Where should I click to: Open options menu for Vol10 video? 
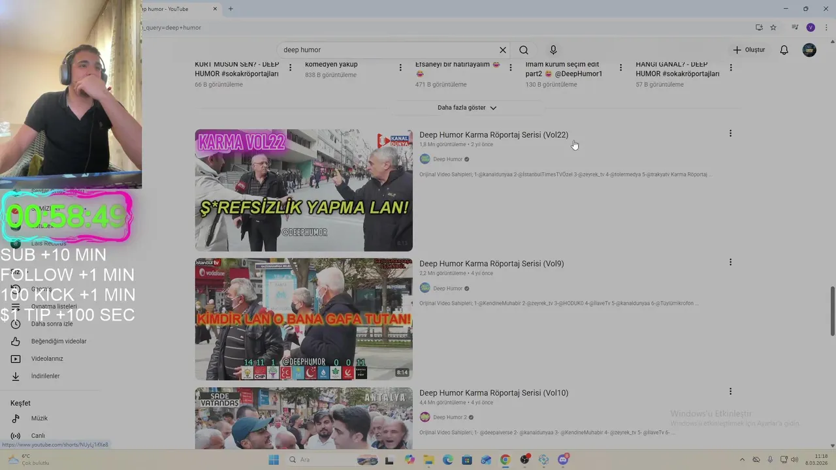[x=730, y=392]
